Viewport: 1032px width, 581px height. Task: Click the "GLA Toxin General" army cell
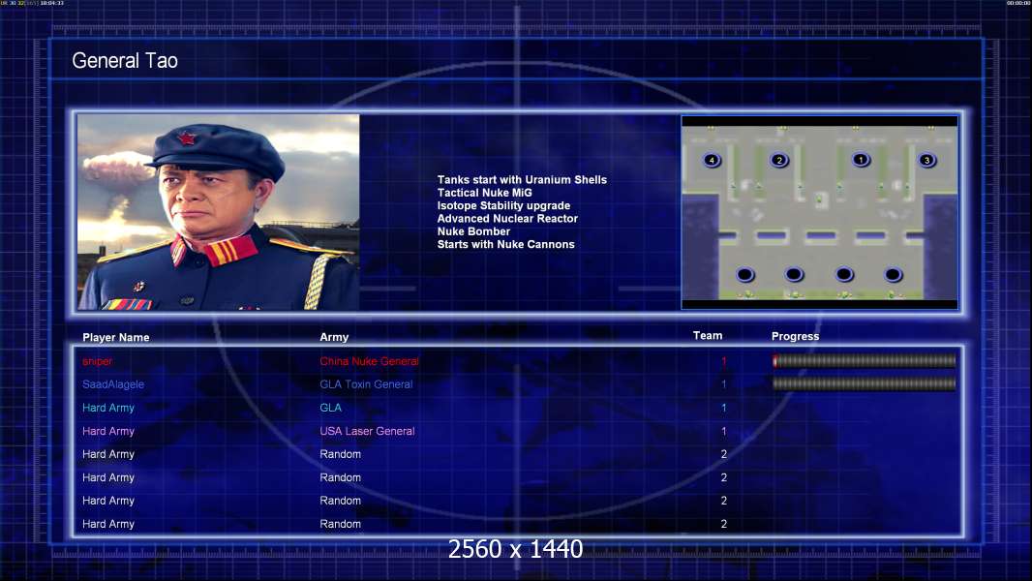point(367,384)
